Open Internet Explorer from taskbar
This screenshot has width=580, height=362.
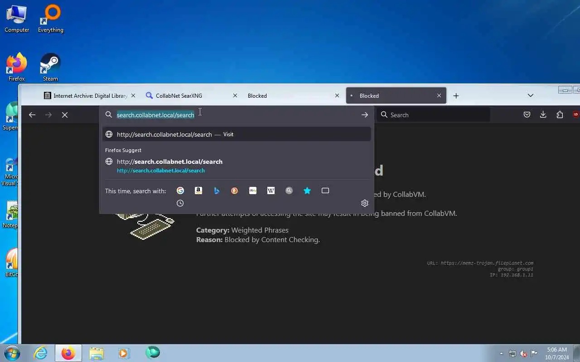(41, 353)
